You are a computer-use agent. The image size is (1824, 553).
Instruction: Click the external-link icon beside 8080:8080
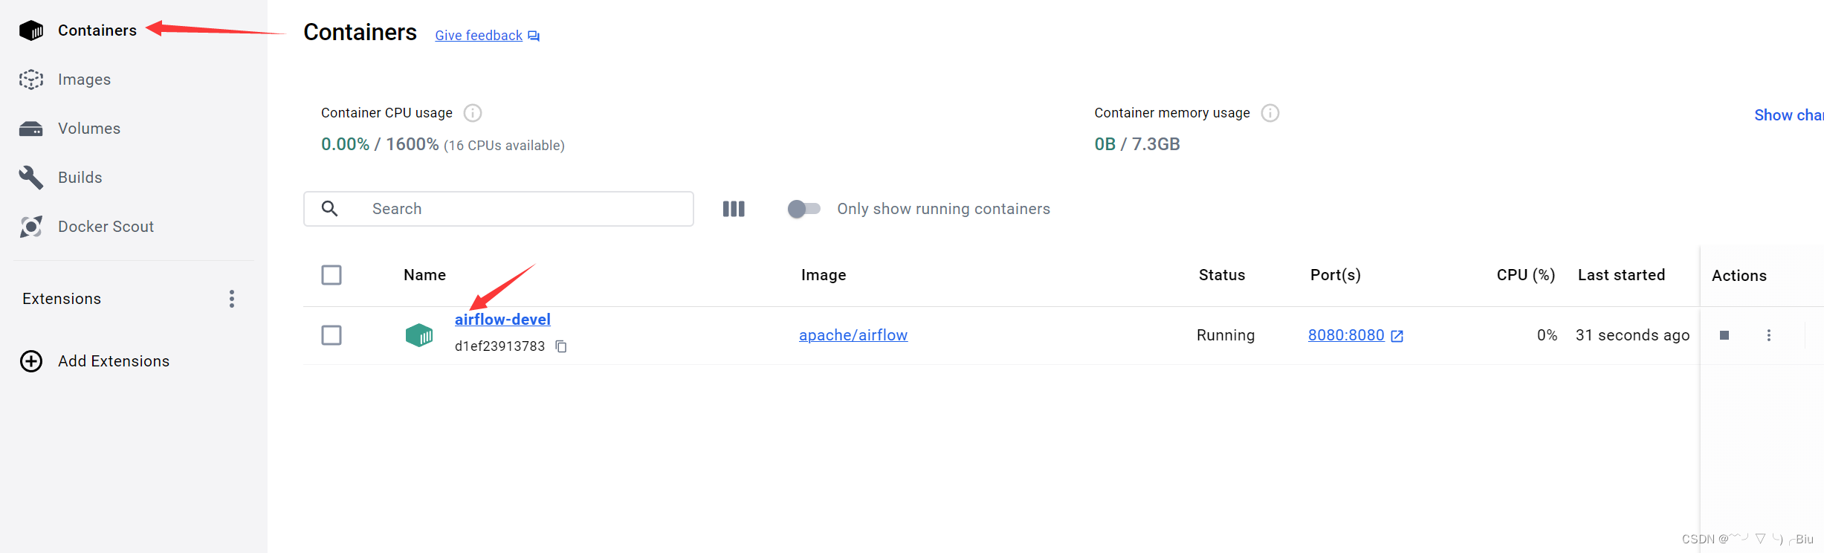point(1397,336)
